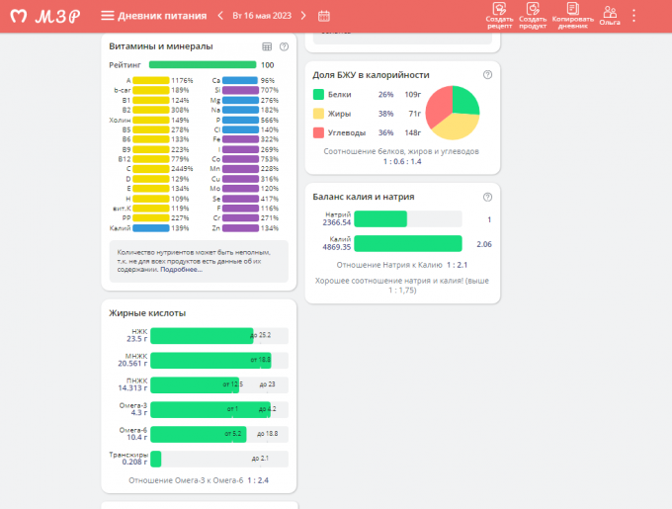Open table view in Витамины и минералы
Image resolution: width=672 pixels, height=509 pixels.
[x=267, y=46]
